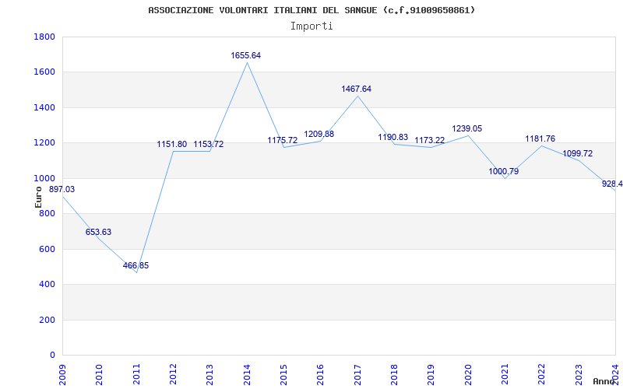The width and height of the screenshot is (623, 389).
Task: Click the 897.03 data label for 2009
Action: point(62,190)
